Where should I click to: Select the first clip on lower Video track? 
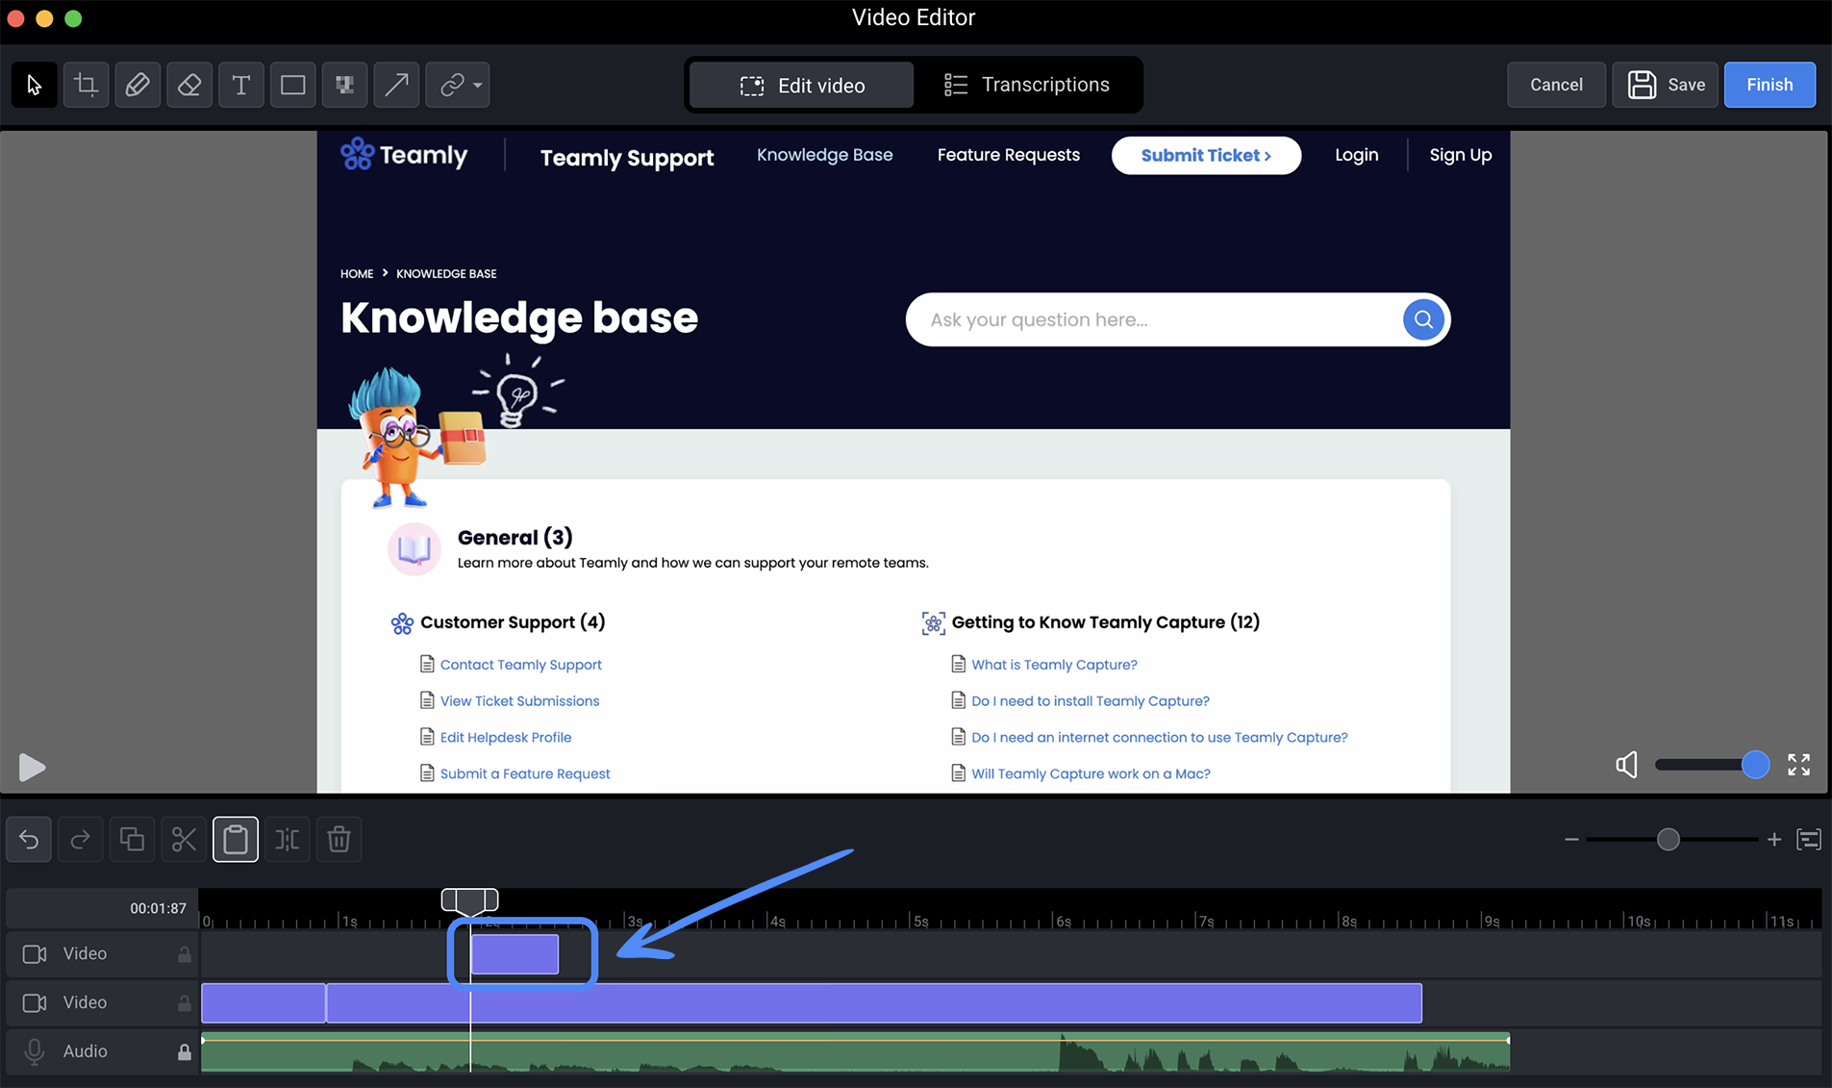[264, 1003]
